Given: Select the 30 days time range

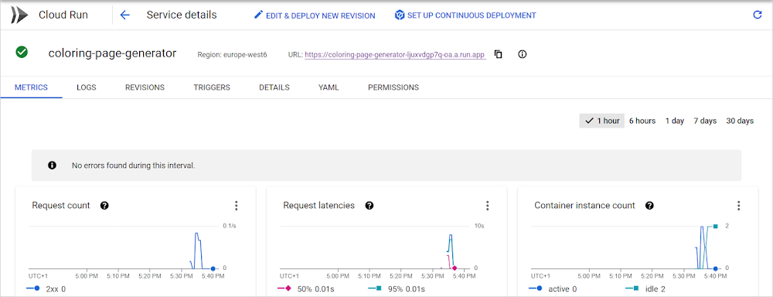Looking at the screenshot, I should (x=740, y=121).
